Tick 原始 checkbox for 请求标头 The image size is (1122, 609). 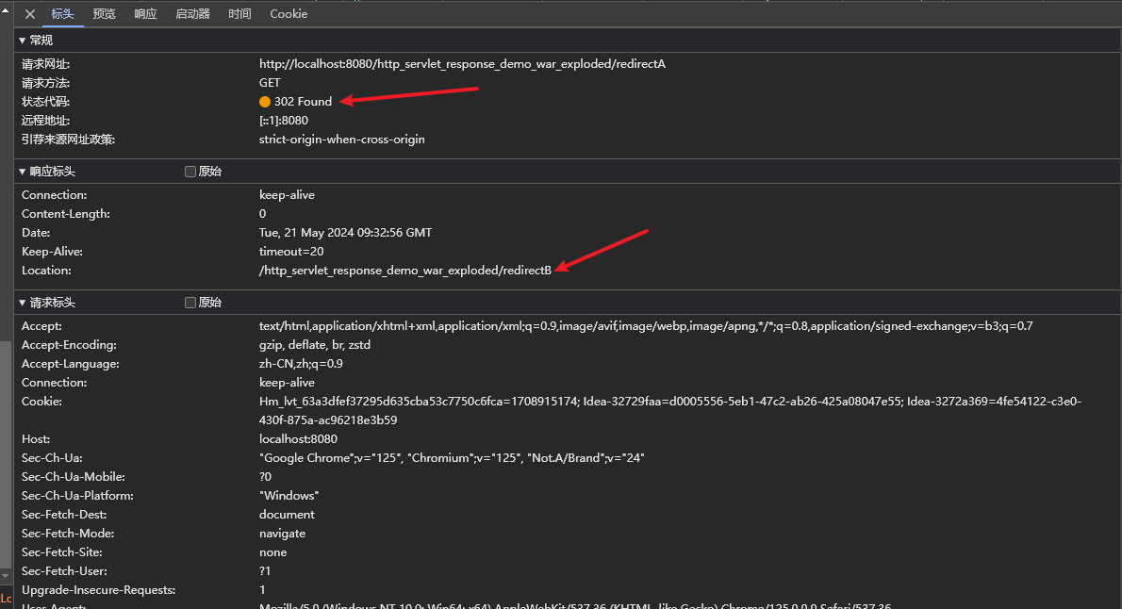[x=190, y=303]
